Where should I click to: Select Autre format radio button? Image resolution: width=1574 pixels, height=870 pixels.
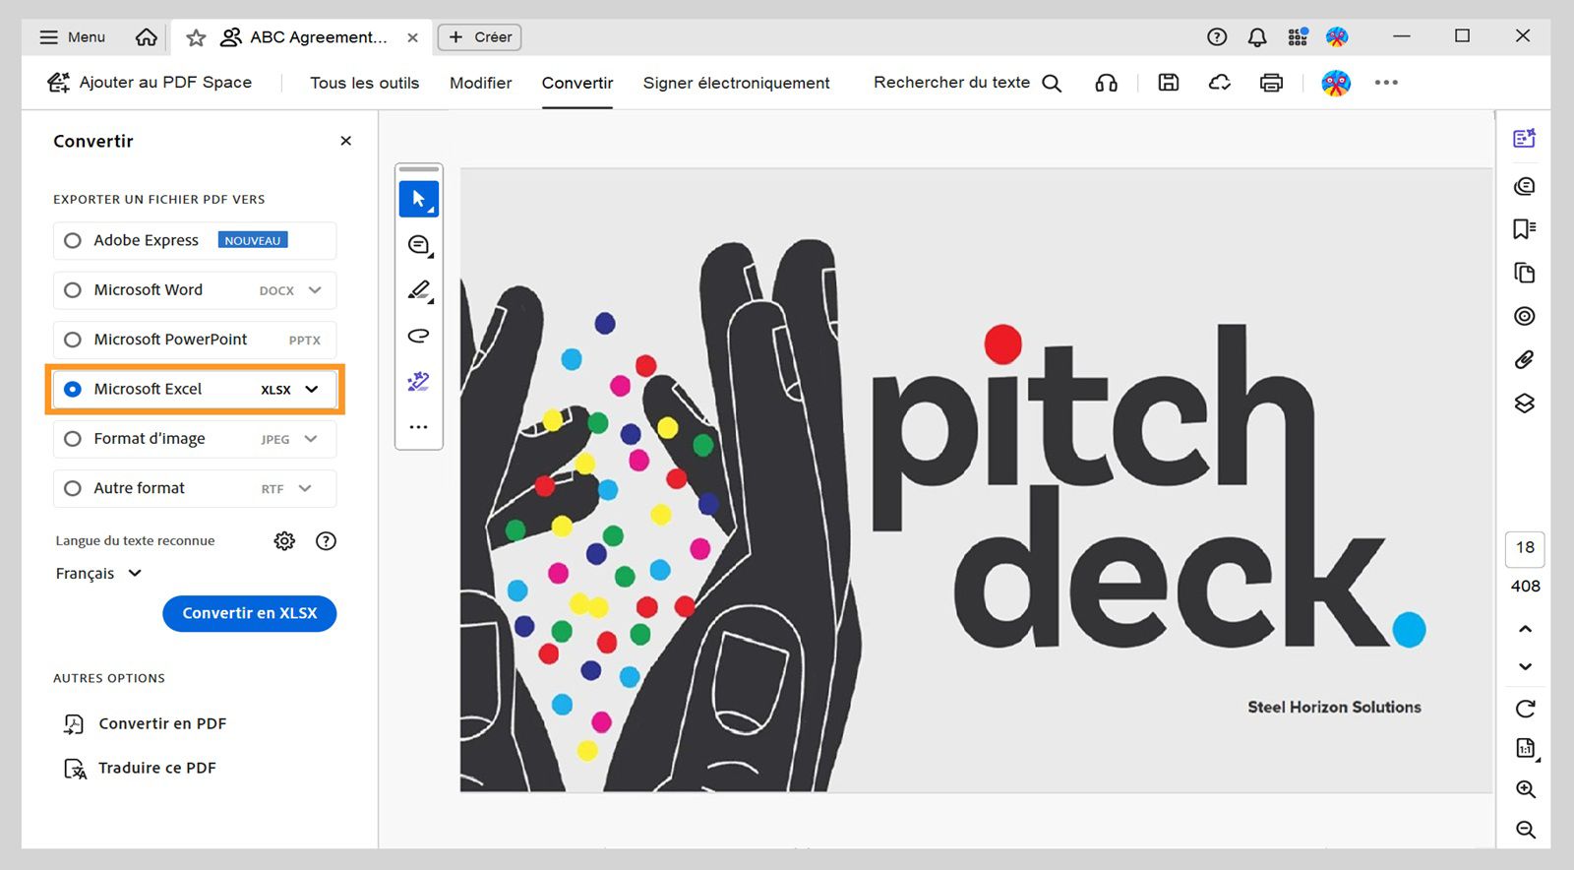[x=73, y=488]
